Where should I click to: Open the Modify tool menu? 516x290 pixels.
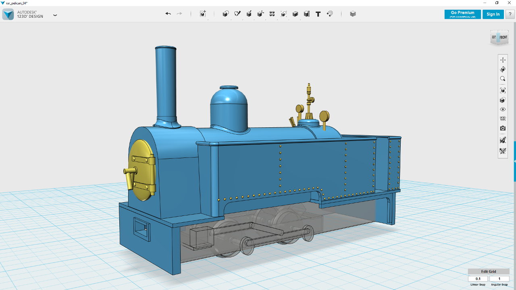pos(260,14)
